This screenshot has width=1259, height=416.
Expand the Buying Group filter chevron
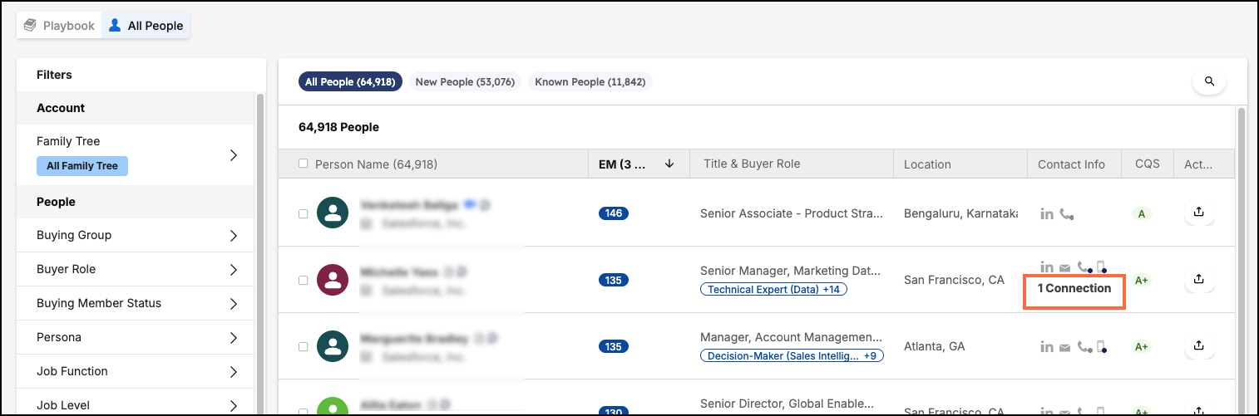234,236
